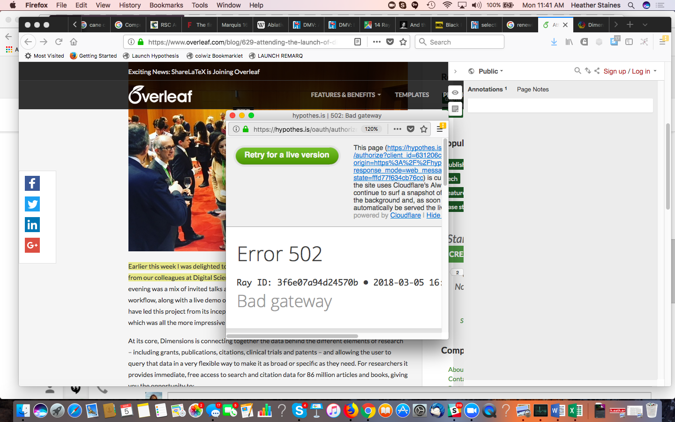The height and width of the screenshot is (422, 675).
Task: Click the main Search input field
Action: coord(459,42)
